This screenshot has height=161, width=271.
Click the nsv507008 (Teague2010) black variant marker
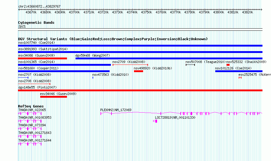[x=190, y=65]
